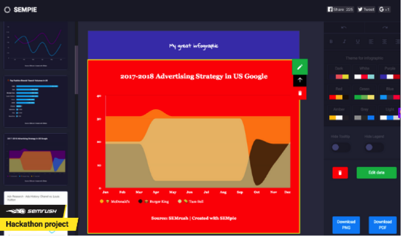
Task: Click the Hackathon project banner
Action: 38,224
